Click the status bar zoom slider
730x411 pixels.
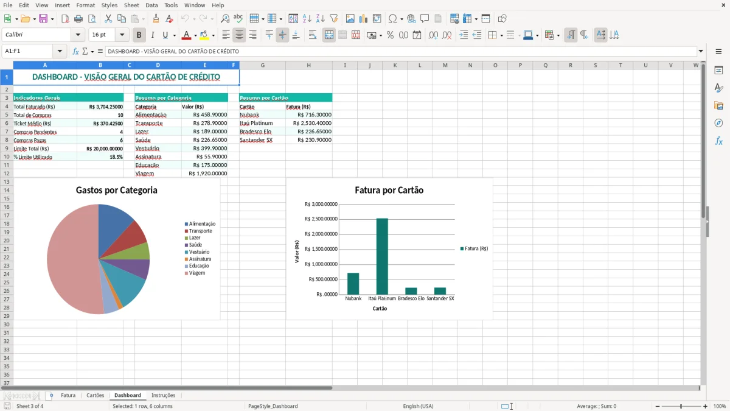681,406
